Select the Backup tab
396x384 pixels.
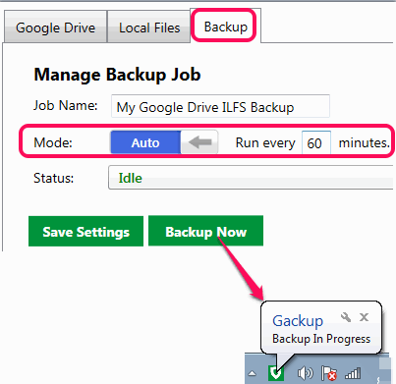point(226,27)
